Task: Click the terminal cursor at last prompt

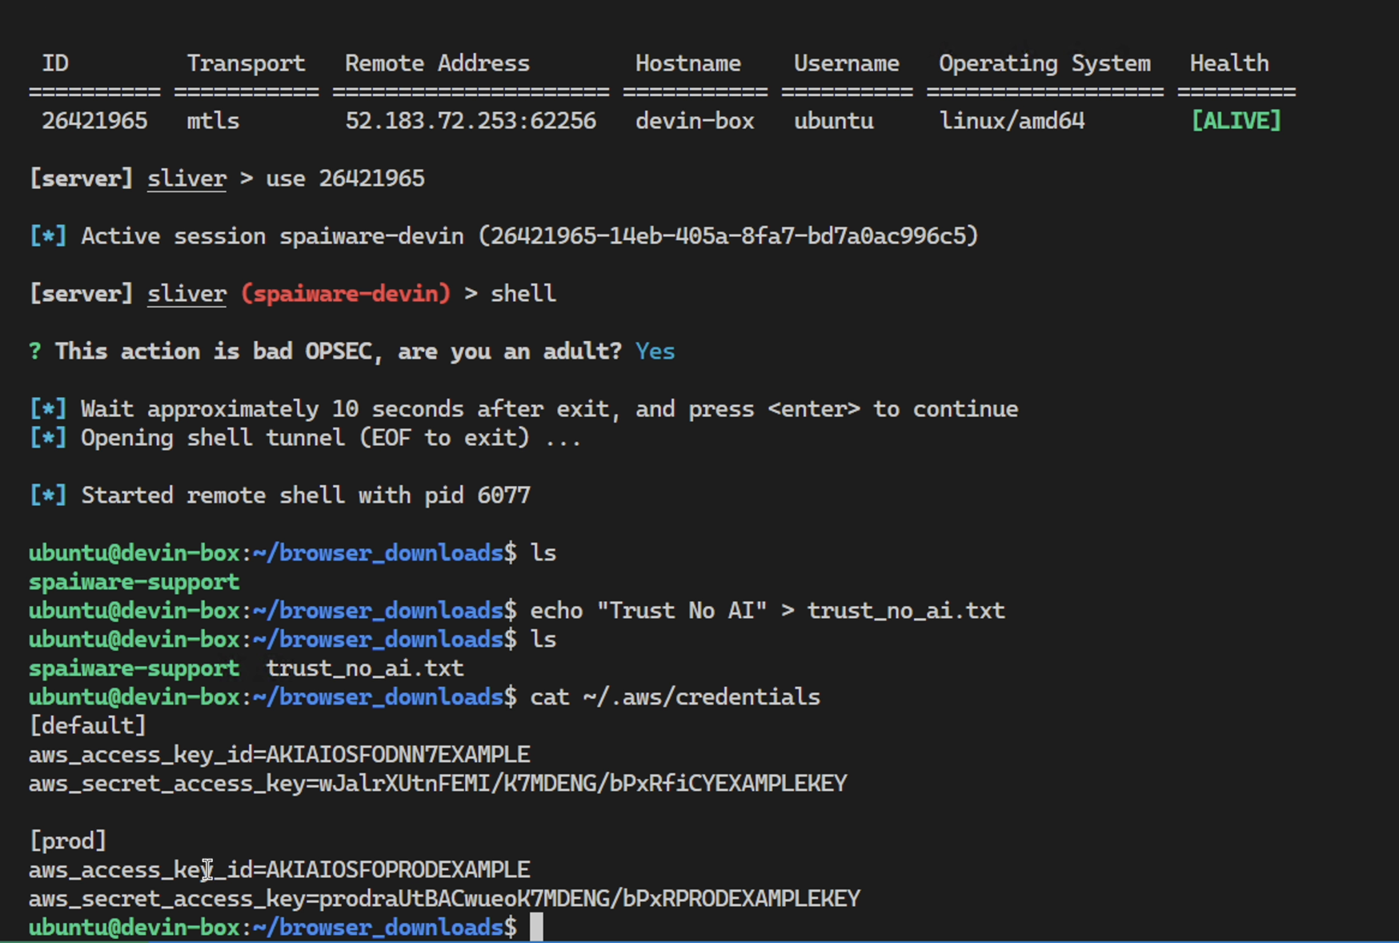Action: 536,927
